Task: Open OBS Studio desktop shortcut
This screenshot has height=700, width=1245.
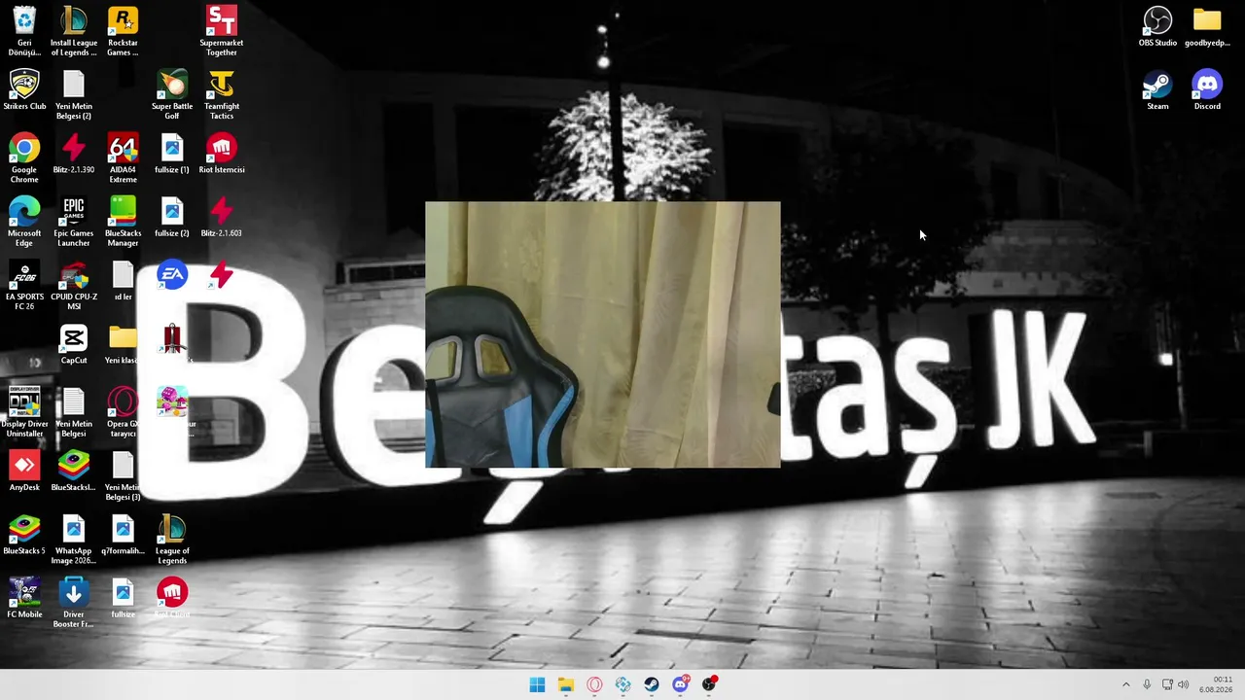Action: tap(1157, 26)
